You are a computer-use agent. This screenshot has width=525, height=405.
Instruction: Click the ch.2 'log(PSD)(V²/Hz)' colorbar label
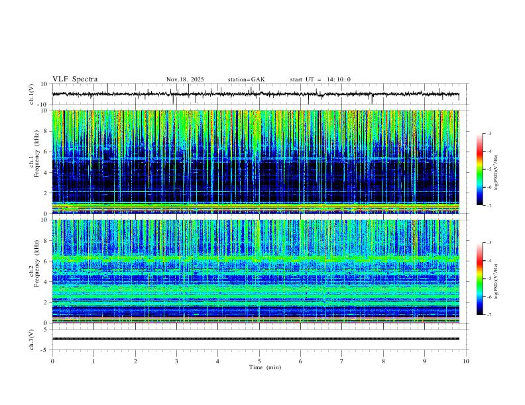496,282
